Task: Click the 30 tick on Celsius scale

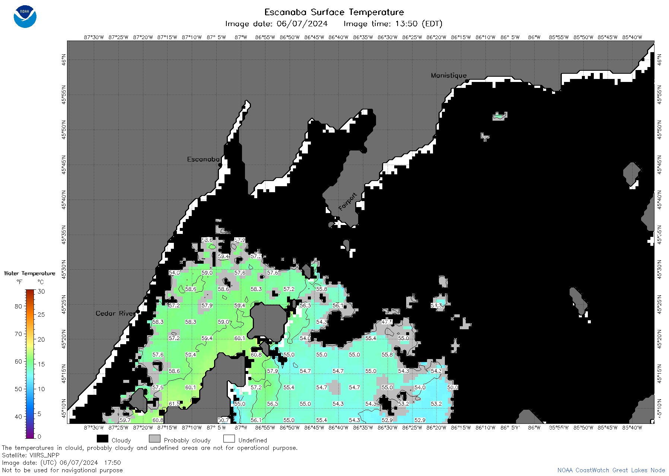Action: [x=41, y=291]
